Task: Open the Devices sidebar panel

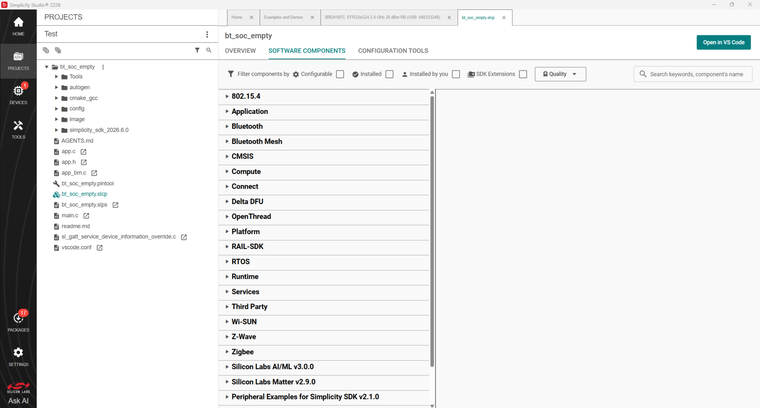Action: (x=18, y=95)
